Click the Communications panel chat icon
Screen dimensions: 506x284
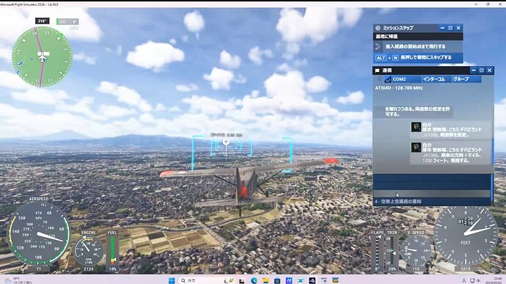click(377, 70)
